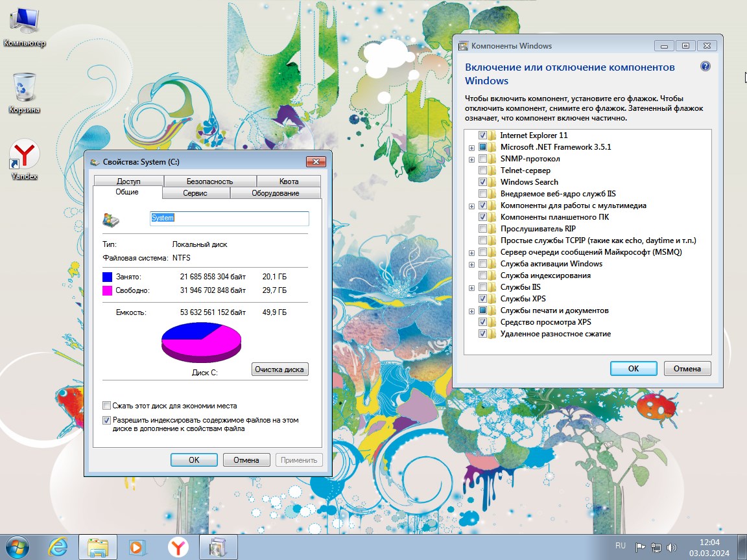
Task: Open the volume speaker tray icon
Action: [x=672, y=548]
